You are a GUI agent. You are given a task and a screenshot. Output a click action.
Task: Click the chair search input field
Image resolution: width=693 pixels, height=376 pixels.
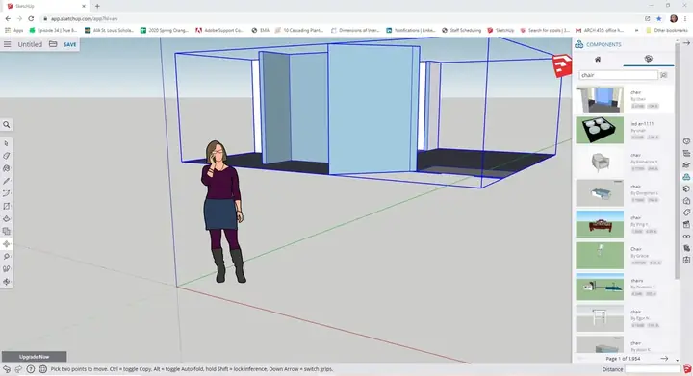click(x=618, y=75)
